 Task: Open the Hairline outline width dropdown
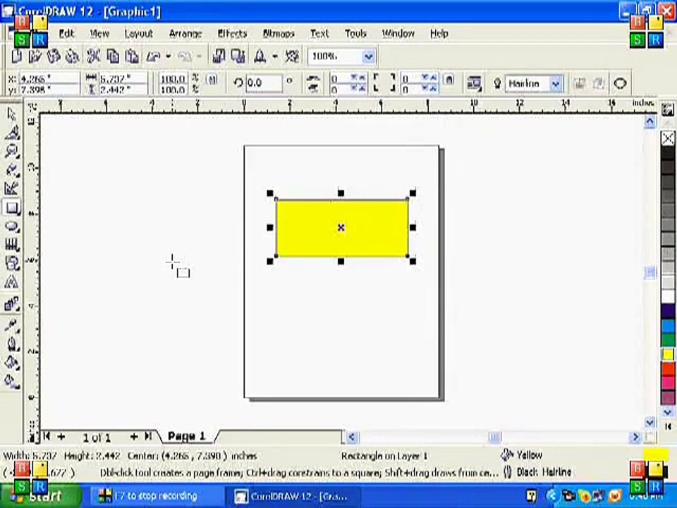[556, 84]
